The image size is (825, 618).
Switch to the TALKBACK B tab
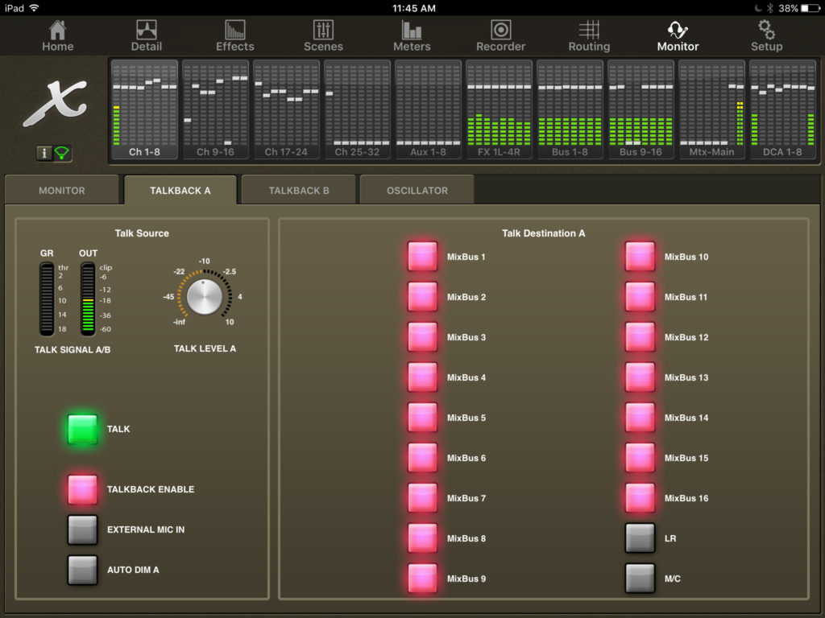point(298,189)
